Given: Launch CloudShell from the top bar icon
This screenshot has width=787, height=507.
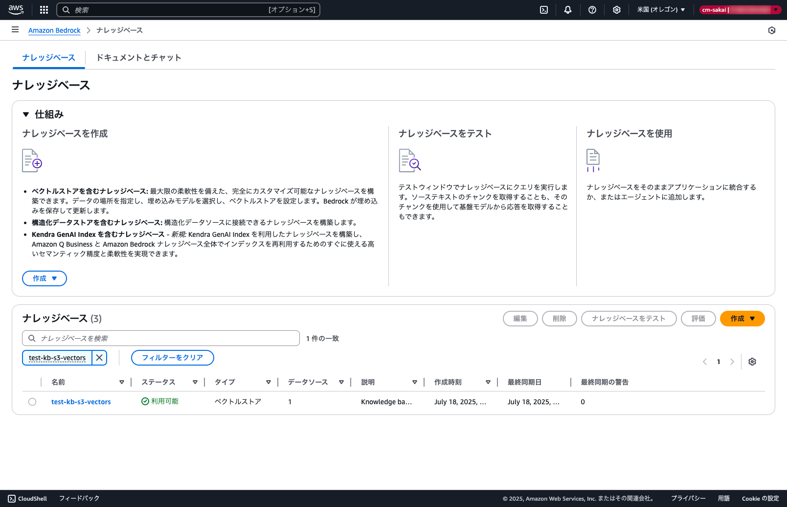Looking at the screenshot, I should tap(544, 10).
